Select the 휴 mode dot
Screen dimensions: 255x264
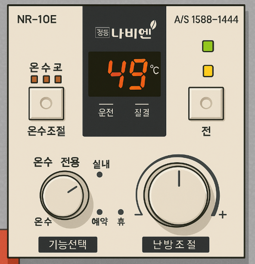click(121, 212)
